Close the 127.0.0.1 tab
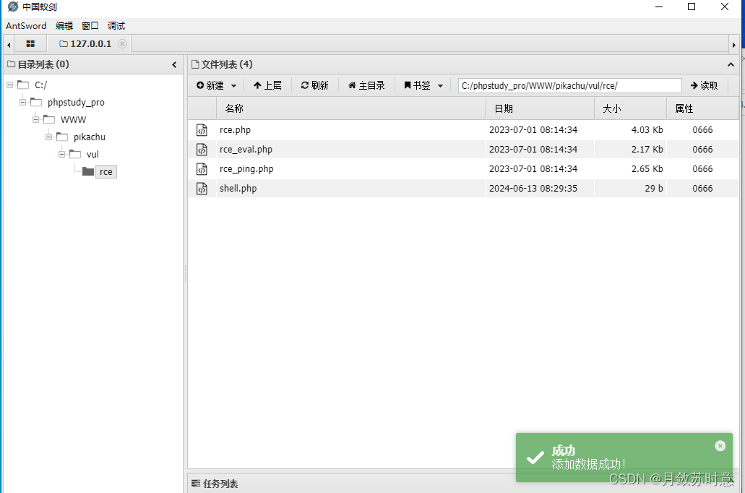The width and height of the screenshot is (745, 493). point(122,44)
